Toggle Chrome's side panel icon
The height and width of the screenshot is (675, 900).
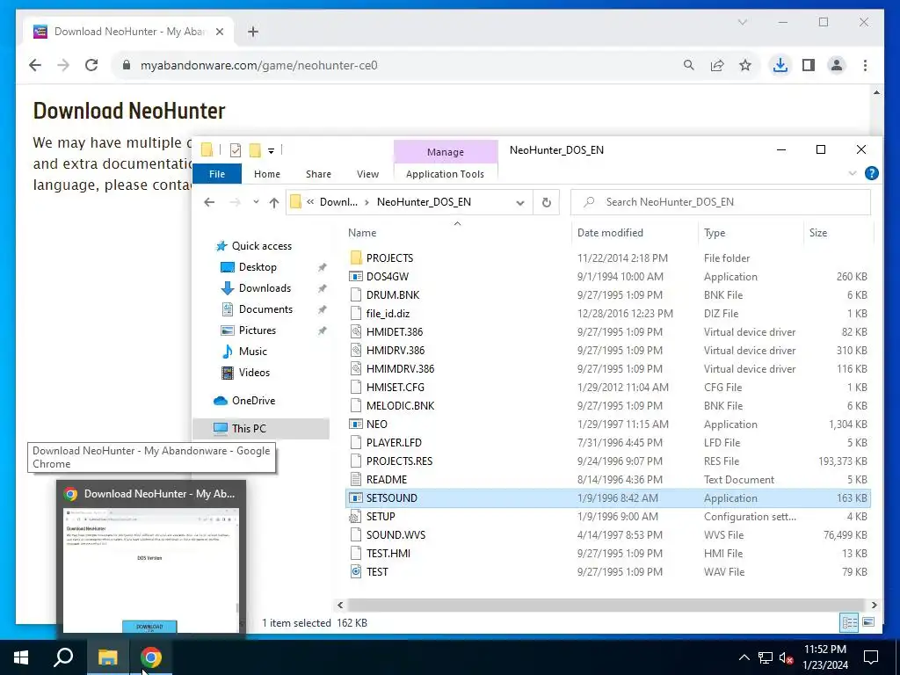tap(809, 65)
